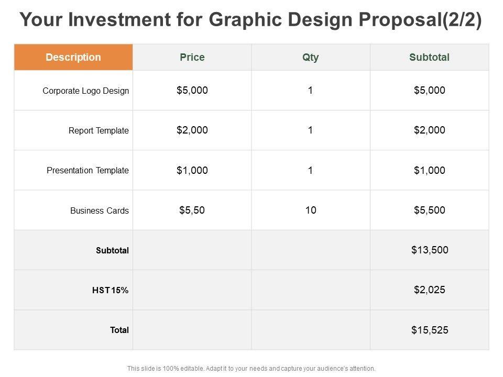This screenshot has height=377, width=503.
Task: Select the Qty column header
Action: [311, 58]
